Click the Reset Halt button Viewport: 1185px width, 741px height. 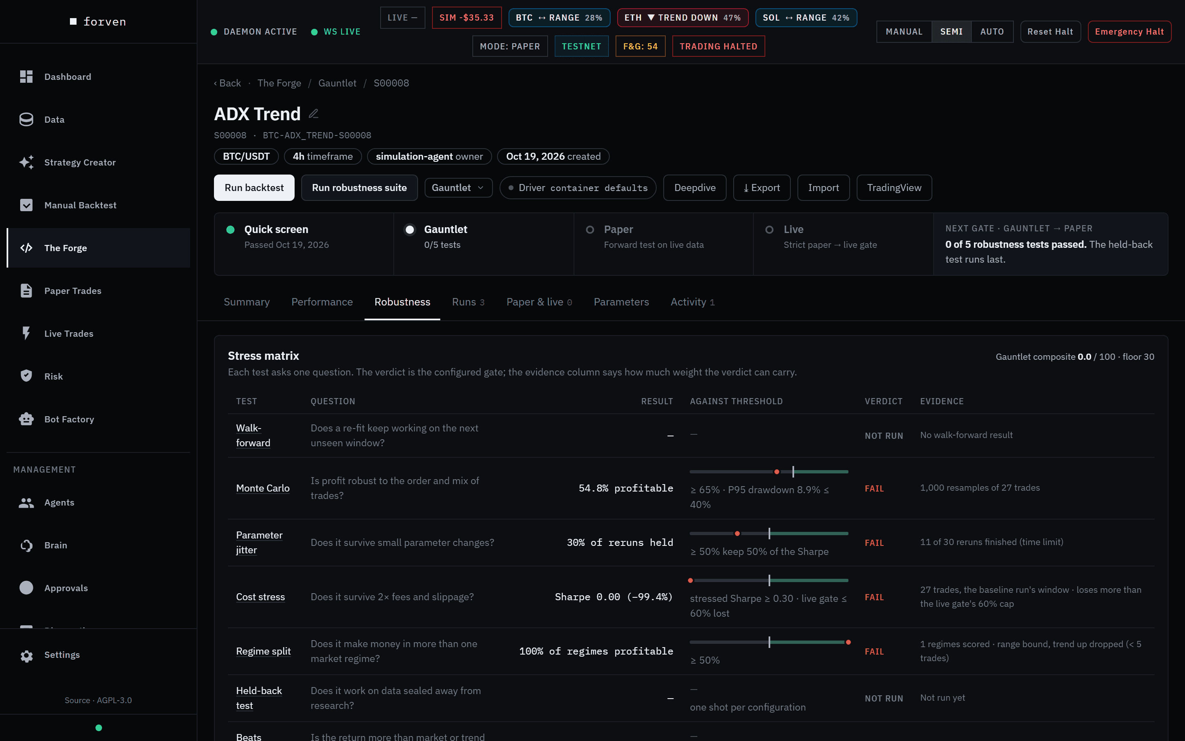point(1050,32)
